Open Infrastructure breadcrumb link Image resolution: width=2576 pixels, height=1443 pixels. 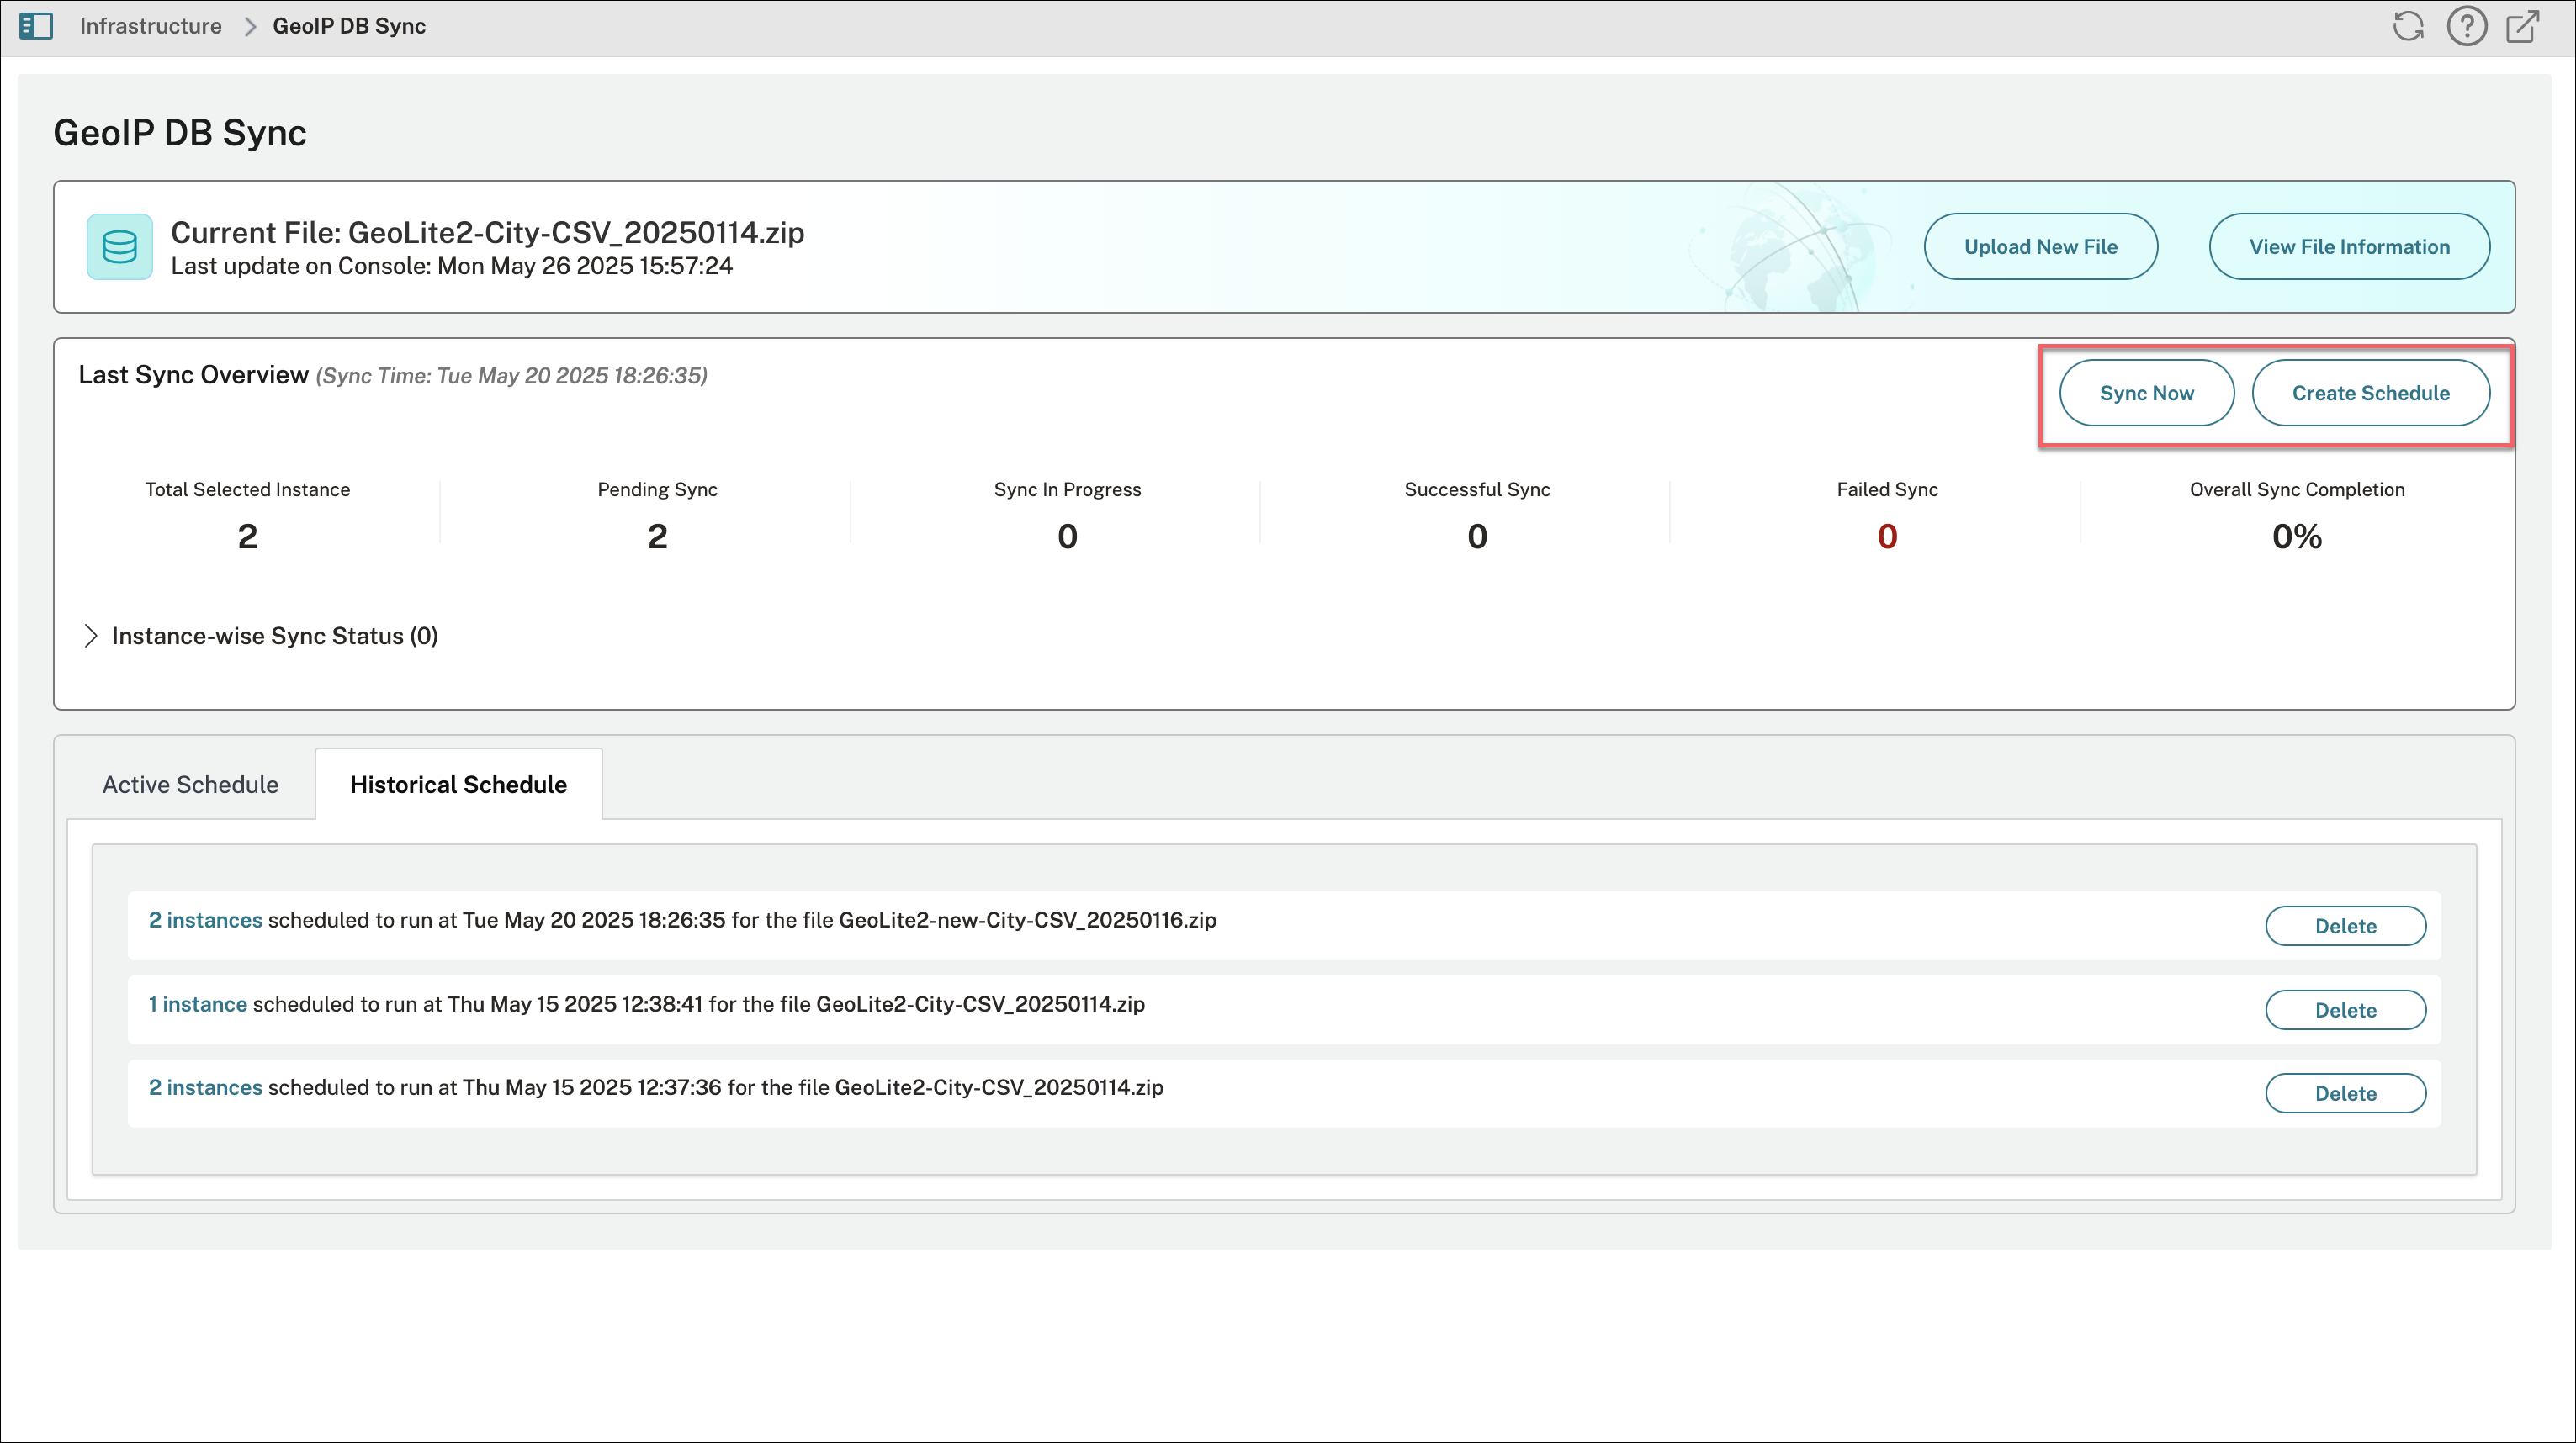pos(151,27)
